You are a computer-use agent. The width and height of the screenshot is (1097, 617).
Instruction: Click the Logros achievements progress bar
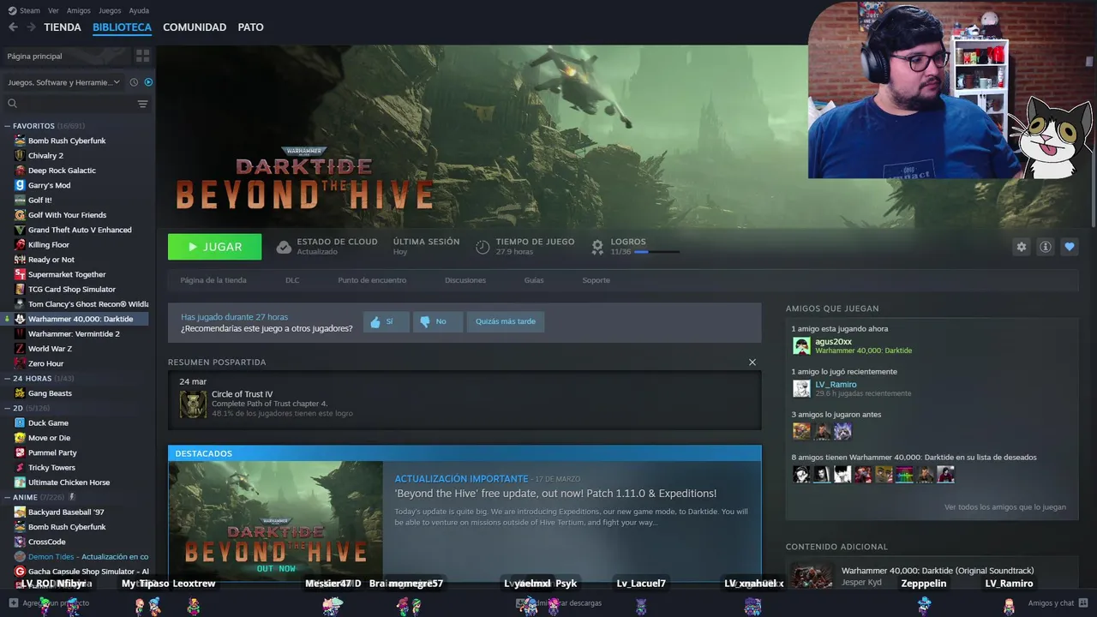pos(657,252)
